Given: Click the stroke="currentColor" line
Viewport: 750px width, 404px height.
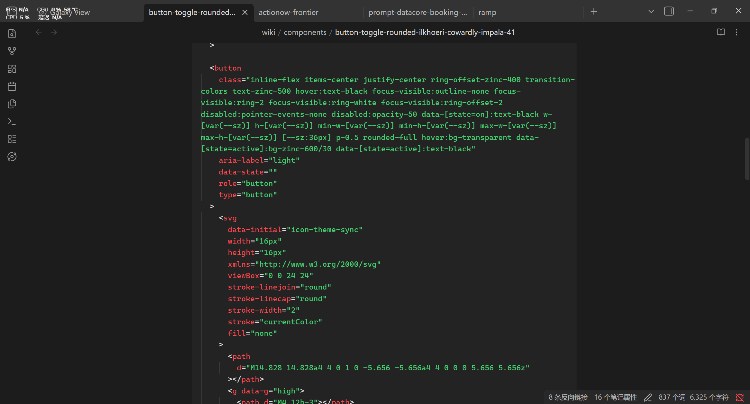Looking at the screenshot, I should (275, 322).
